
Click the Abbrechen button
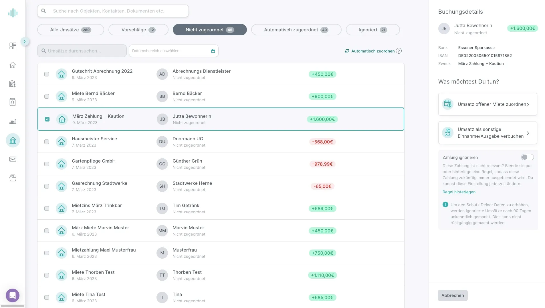coord(453,295)
